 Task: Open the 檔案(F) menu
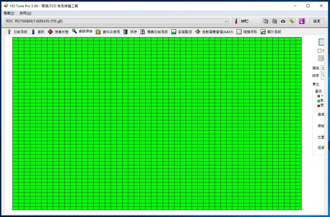pos(9,13)
